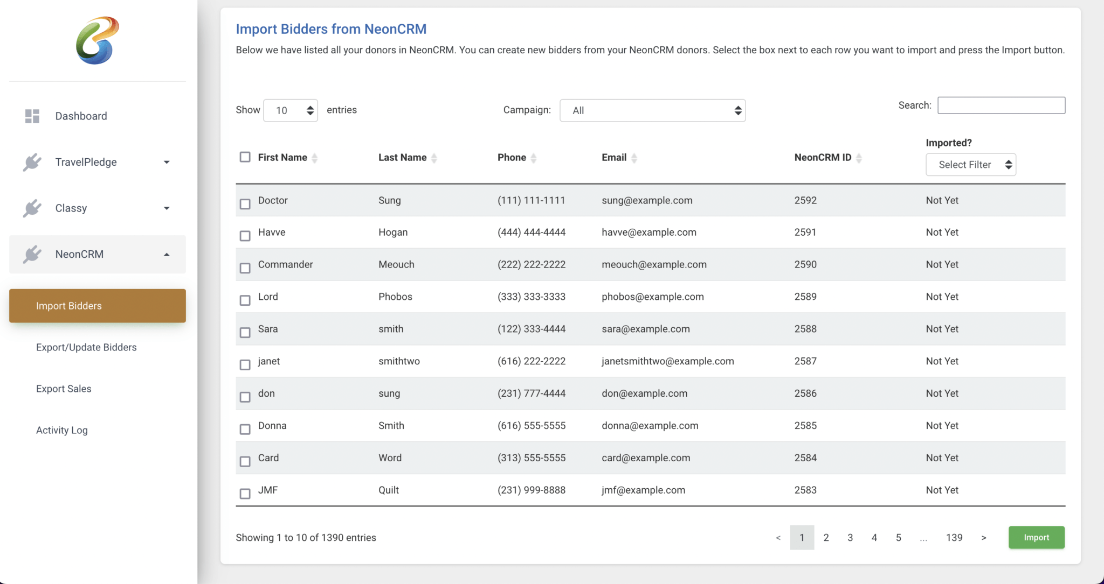Click phone (231) 999-8888
The height and width of the screenshot is (584, 1104).
click(x=532, y=490)
